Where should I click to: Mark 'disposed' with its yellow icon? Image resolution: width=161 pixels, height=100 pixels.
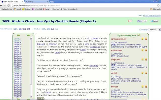click(x=143, y=59)
